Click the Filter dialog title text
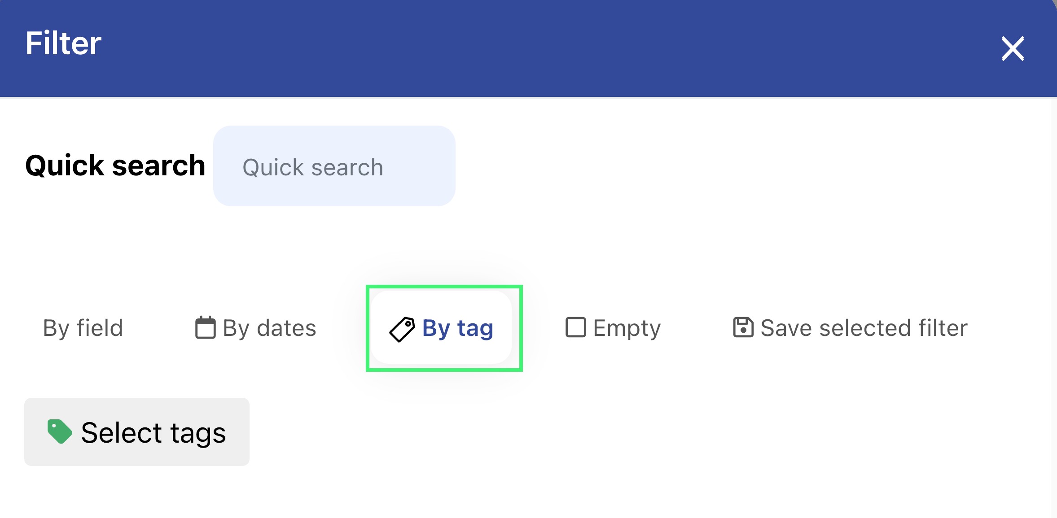This screenshot has width=1057, height=518. (x=63, y=44)
